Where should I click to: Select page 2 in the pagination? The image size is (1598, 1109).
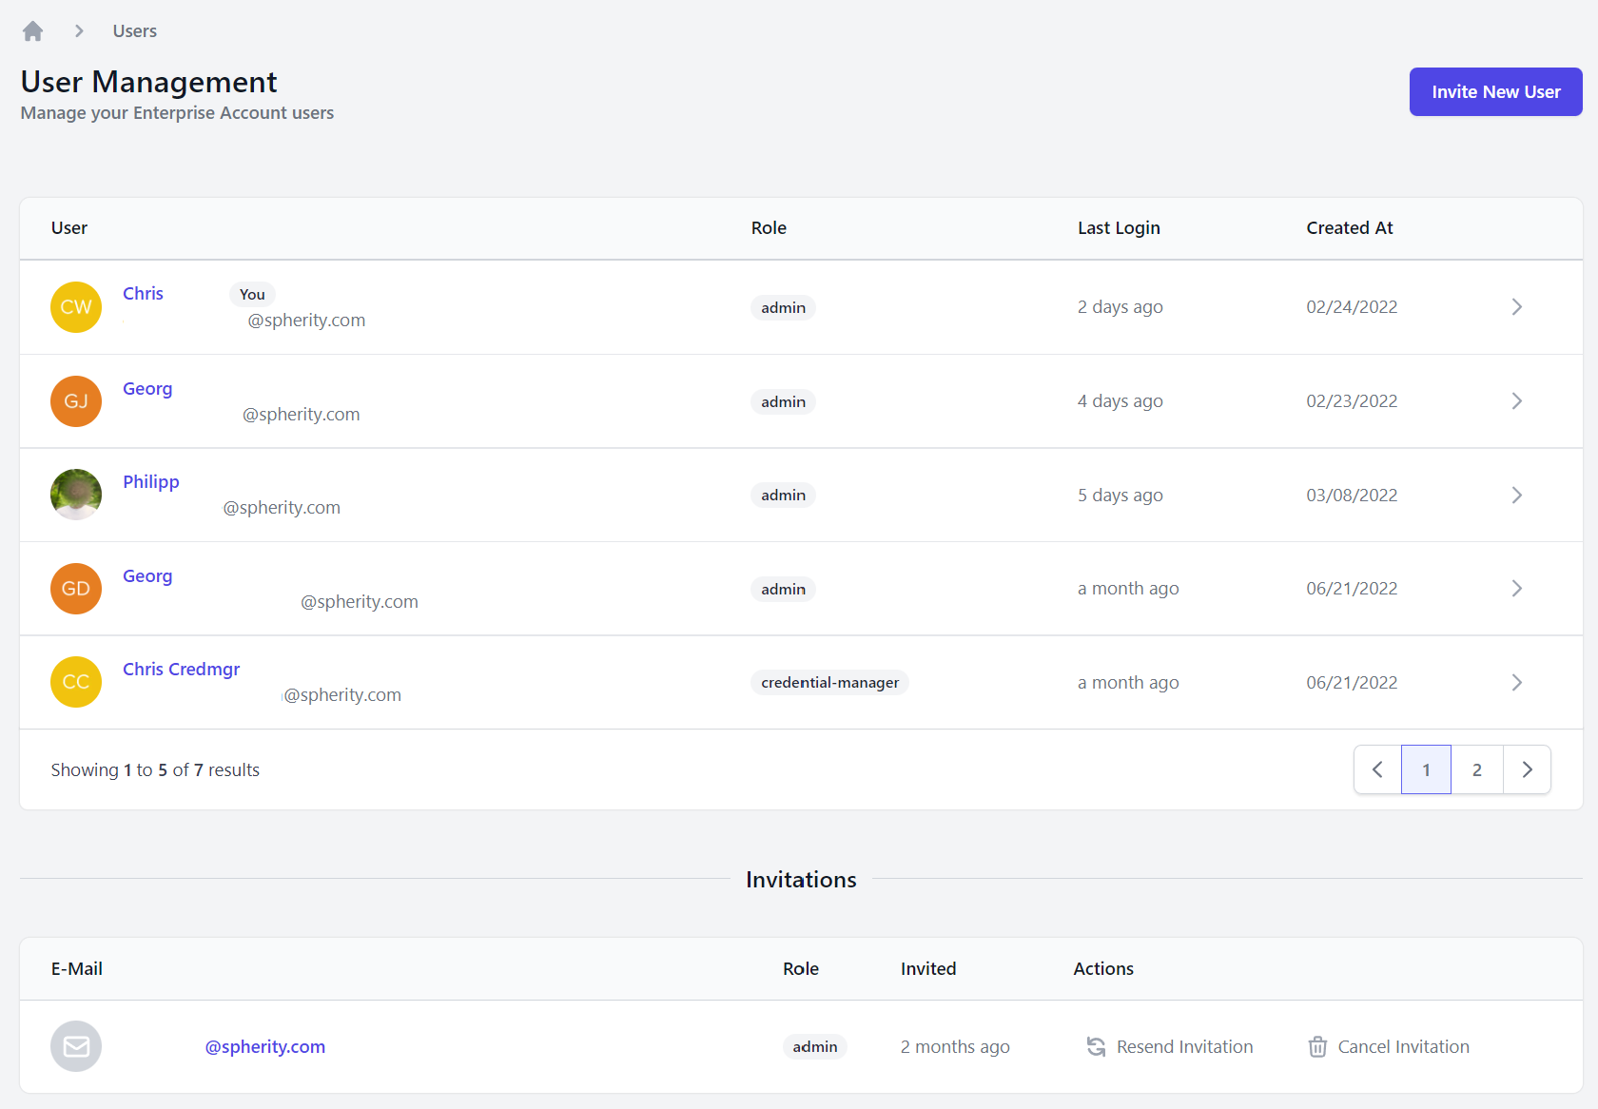tap(1476, 769)
